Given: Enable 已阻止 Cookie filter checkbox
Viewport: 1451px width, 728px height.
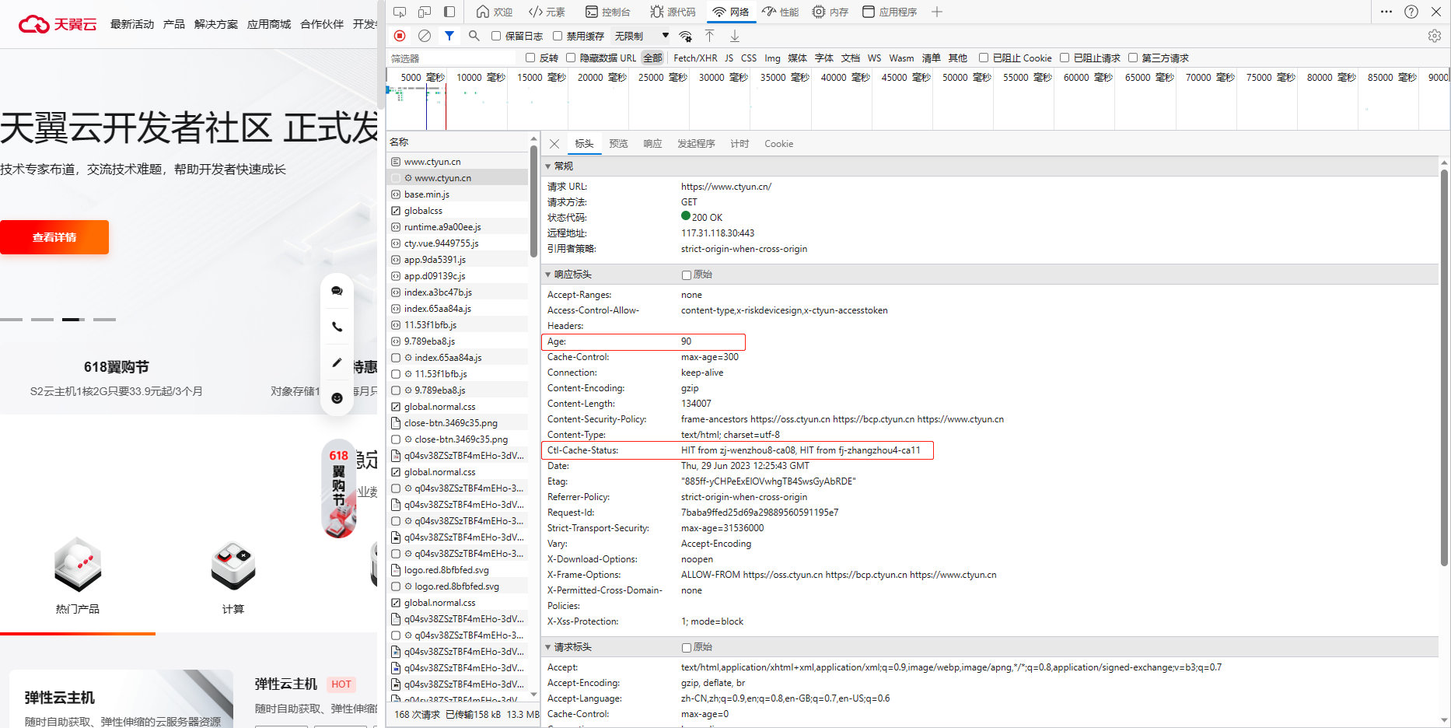Looking at the screenshot, I should point(984,58).
